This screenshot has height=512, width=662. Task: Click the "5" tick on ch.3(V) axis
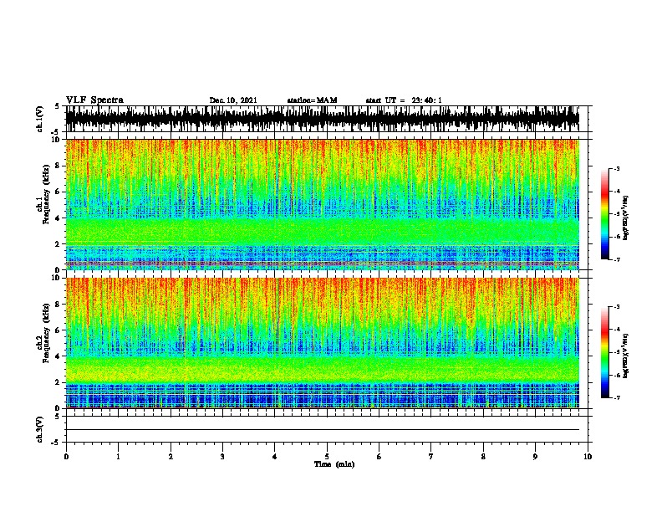58,417
